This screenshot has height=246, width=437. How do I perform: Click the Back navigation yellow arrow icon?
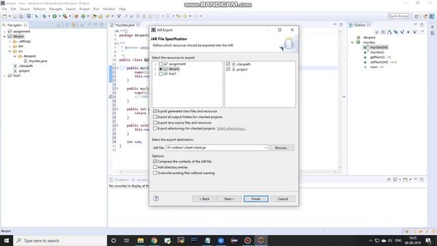pyautogui.click(x=185, y=16)
